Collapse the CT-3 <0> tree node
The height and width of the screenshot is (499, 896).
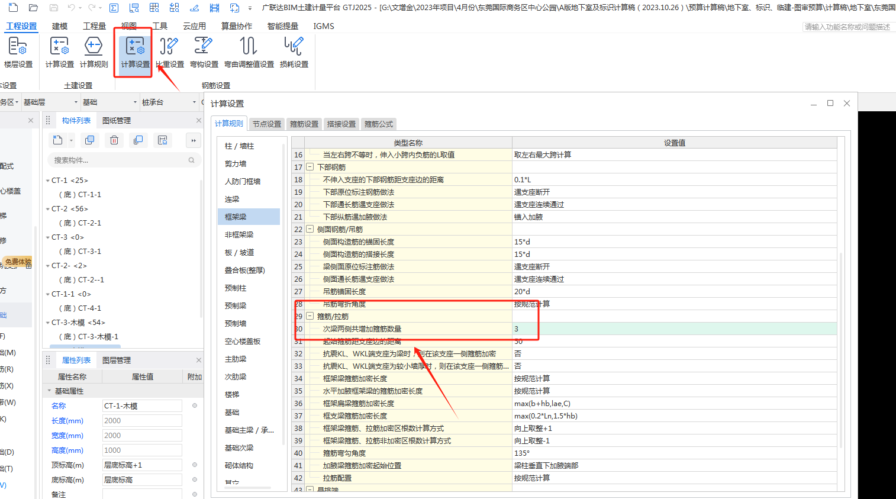click(x=48, y=237)
